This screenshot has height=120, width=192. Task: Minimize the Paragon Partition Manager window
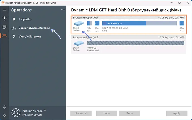point(171,3)
